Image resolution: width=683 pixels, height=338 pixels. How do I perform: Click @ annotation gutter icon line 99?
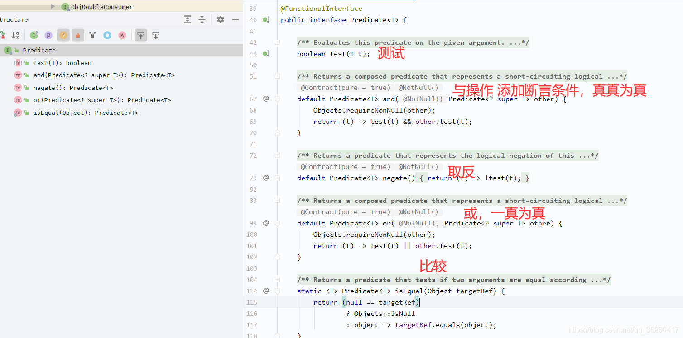[266, 223]
